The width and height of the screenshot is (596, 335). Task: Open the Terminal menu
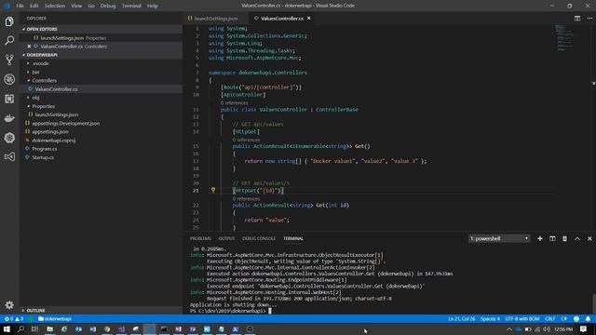pos(131,6)
